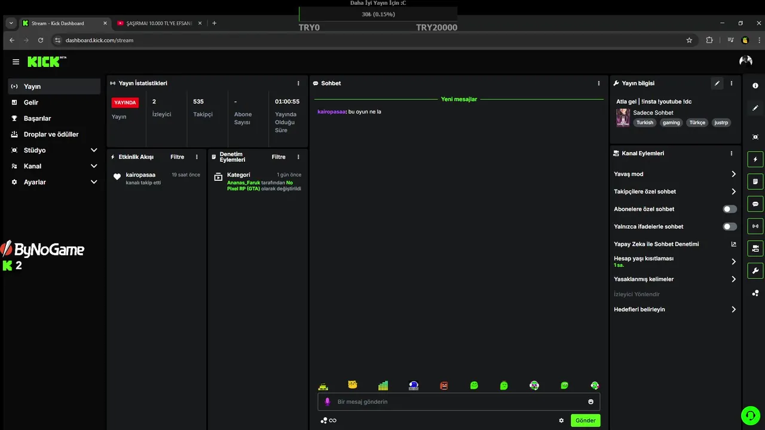Open Yavaş mod settings chevron
The image size is (765, 430).
pos(734,174)
